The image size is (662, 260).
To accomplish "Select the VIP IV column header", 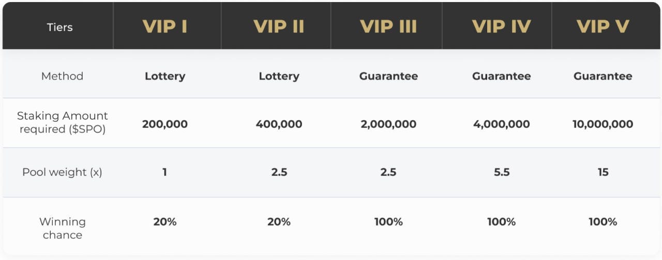I will coord(501,27).
